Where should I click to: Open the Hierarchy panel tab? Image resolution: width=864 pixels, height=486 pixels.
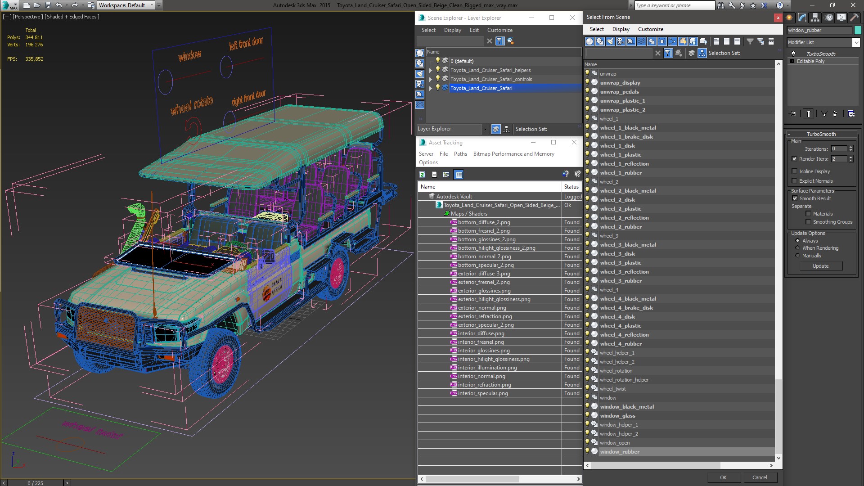click(x=815, y=18)
